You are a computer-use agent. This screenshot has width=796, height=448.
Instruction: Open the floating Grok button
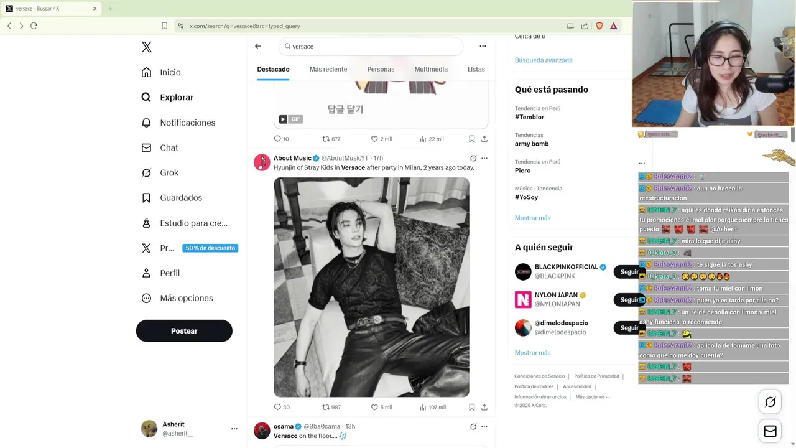770,403
